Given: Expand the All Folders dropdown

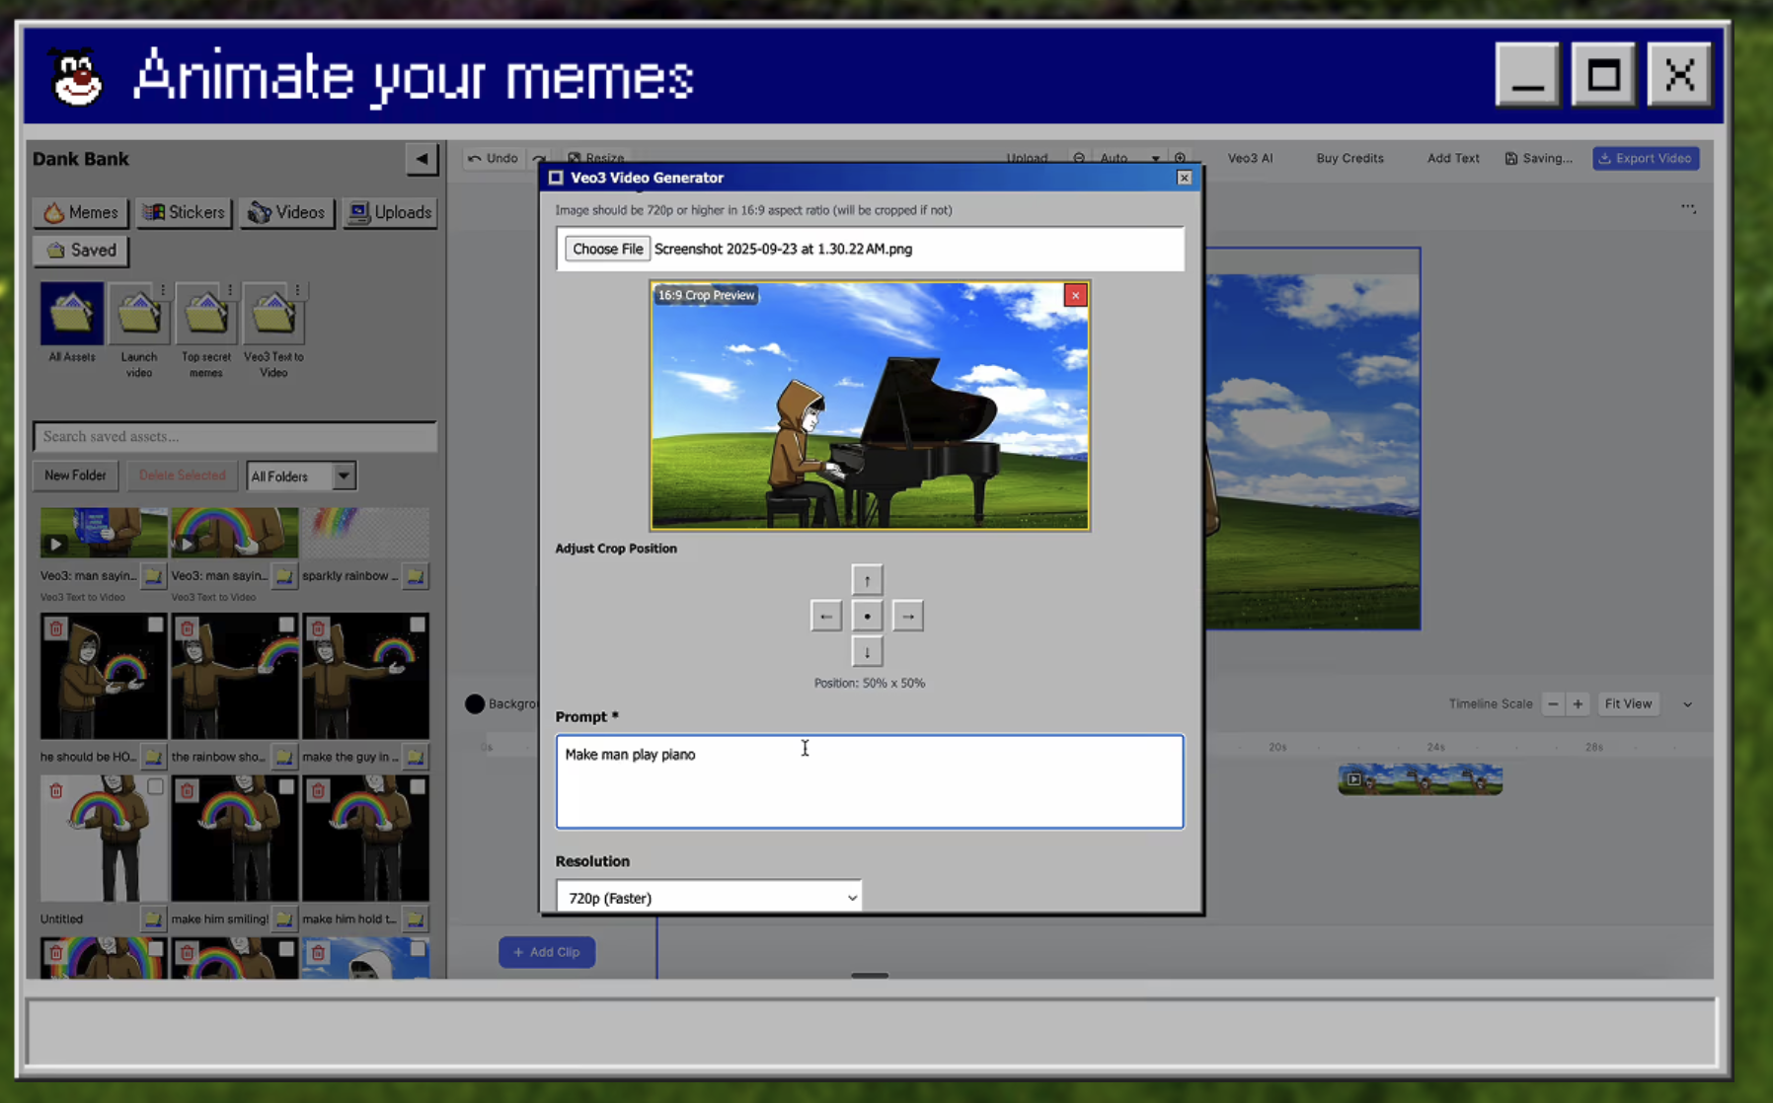Looking at the screenshot, I should (x=301, y=477).
